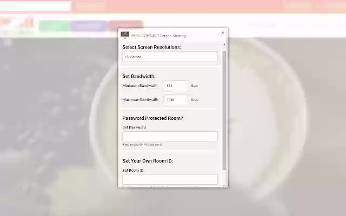Click the 'Keep empty for NO password' hint
The width and height of the screenshot is (346, 216).
[x=142, y=145]
